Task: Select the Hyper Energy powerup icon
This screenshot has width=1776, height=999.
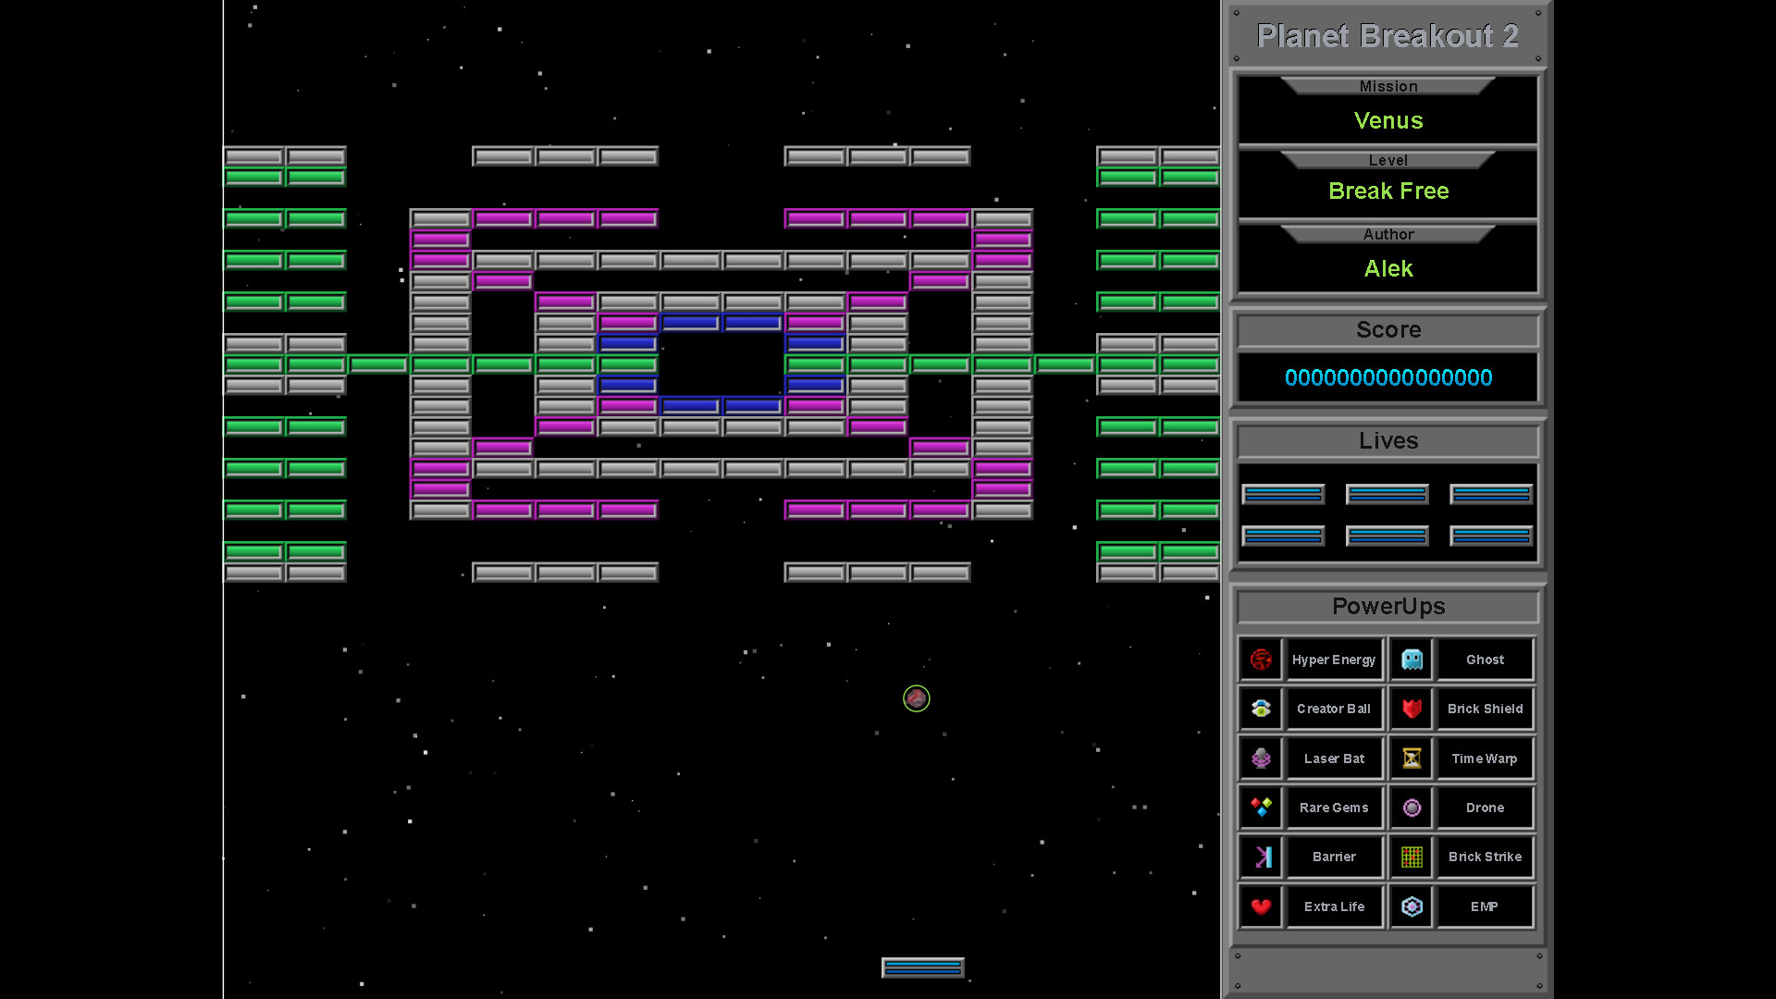Action: 1261,659
